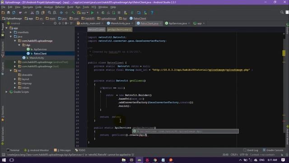Toggle the Build Variants tool window button
289x163 pixels.
pos(3,136)
